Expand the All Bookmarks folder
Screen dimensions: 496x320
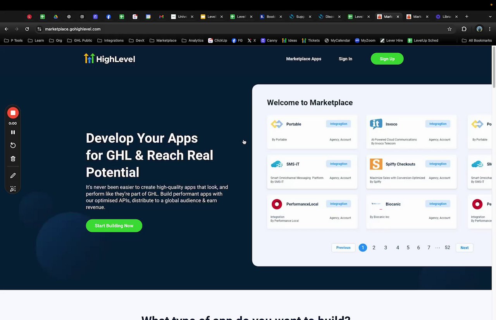(477, 40)
